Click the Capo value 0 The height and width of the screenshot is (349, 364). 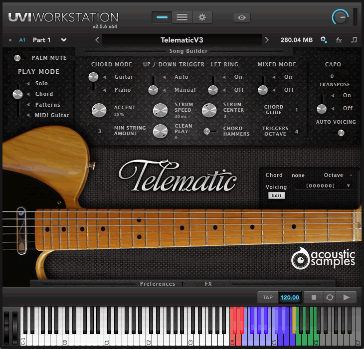332,76
